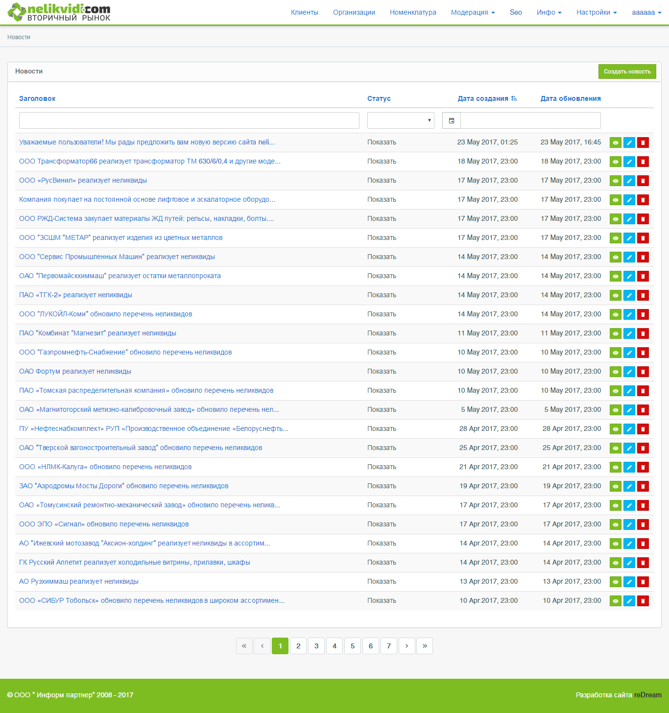Go to the previous page with ‹

tap(262, 646)
